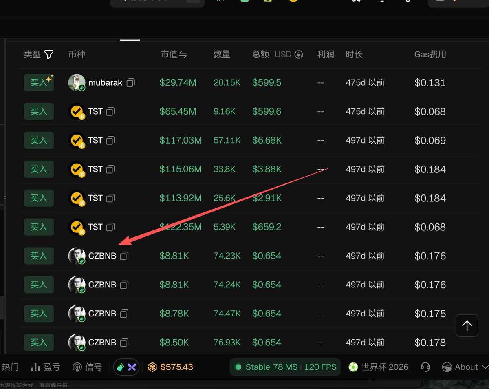Image resolution: width=489 pixels, height=389 pixels.
Task: Click 买入 badge on TST $65.45M row
Action: pos(39,111)
